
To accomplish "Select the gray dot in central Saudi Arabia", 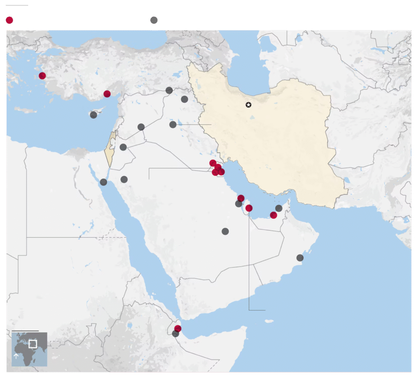I will coord(225,232).
